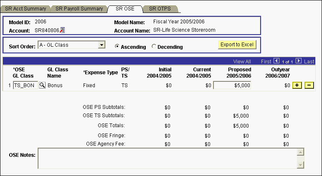
Task: Choose the Descending sort option
Action: tap(154, 47)
